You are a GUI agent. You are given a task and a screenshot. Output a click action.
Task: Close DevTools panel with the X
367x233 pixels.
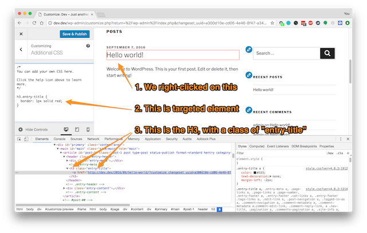click(x=348, y=139)
